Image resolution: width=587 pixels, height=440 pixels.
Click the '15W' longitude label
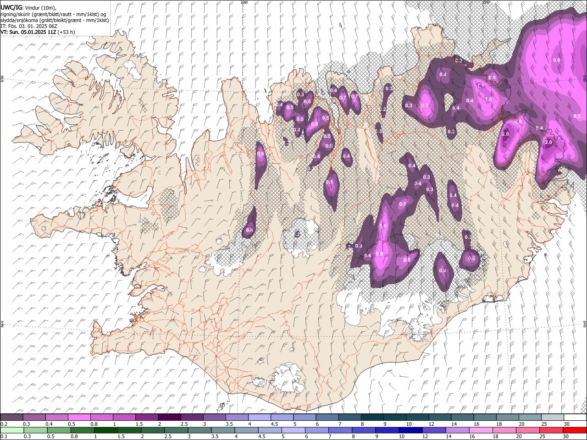tap(486, 2)
